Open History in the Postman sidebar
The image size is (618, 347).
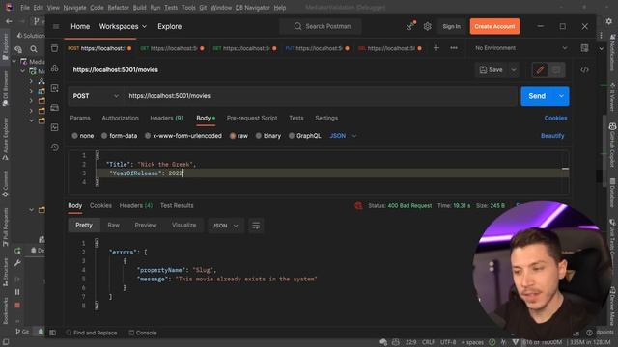[54, 147]
